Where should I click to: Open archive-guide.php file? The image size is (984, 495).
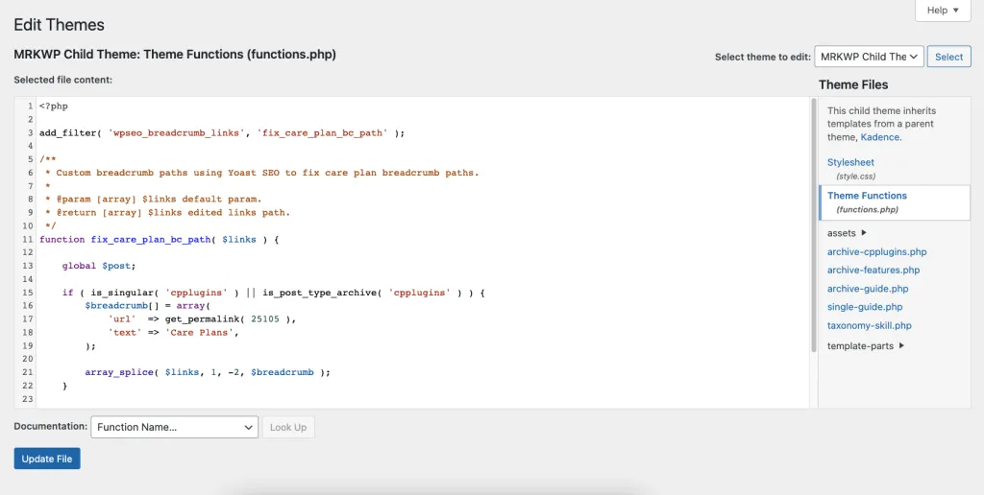(868, 289)
